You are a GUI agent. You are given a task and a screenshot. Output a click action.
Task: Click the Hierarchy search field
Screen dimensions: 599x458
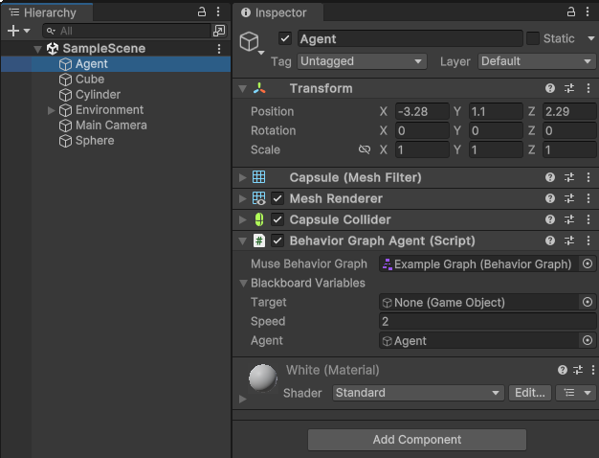[127, 31]
